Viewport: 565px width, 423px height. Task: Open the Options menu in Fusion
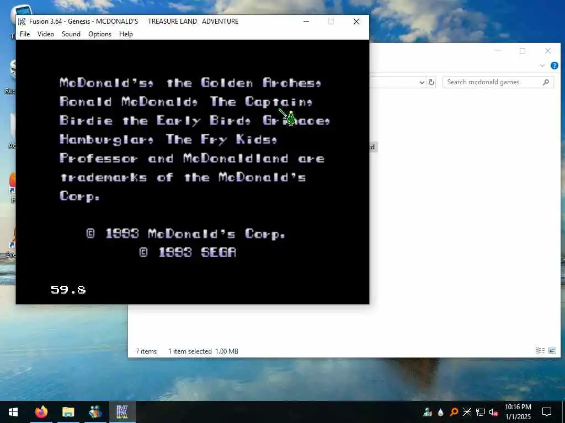coord(100,34)
